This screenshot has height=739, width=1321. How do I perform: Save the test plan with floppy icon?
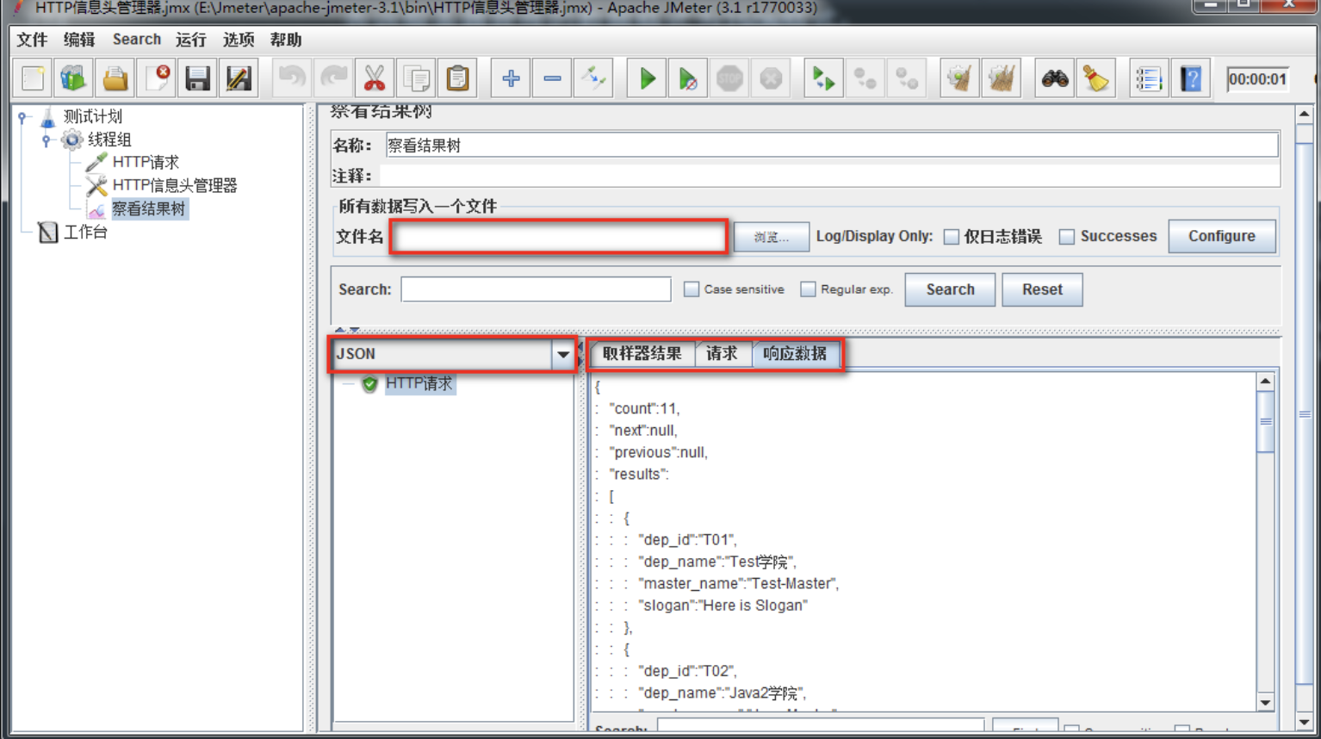198,79
